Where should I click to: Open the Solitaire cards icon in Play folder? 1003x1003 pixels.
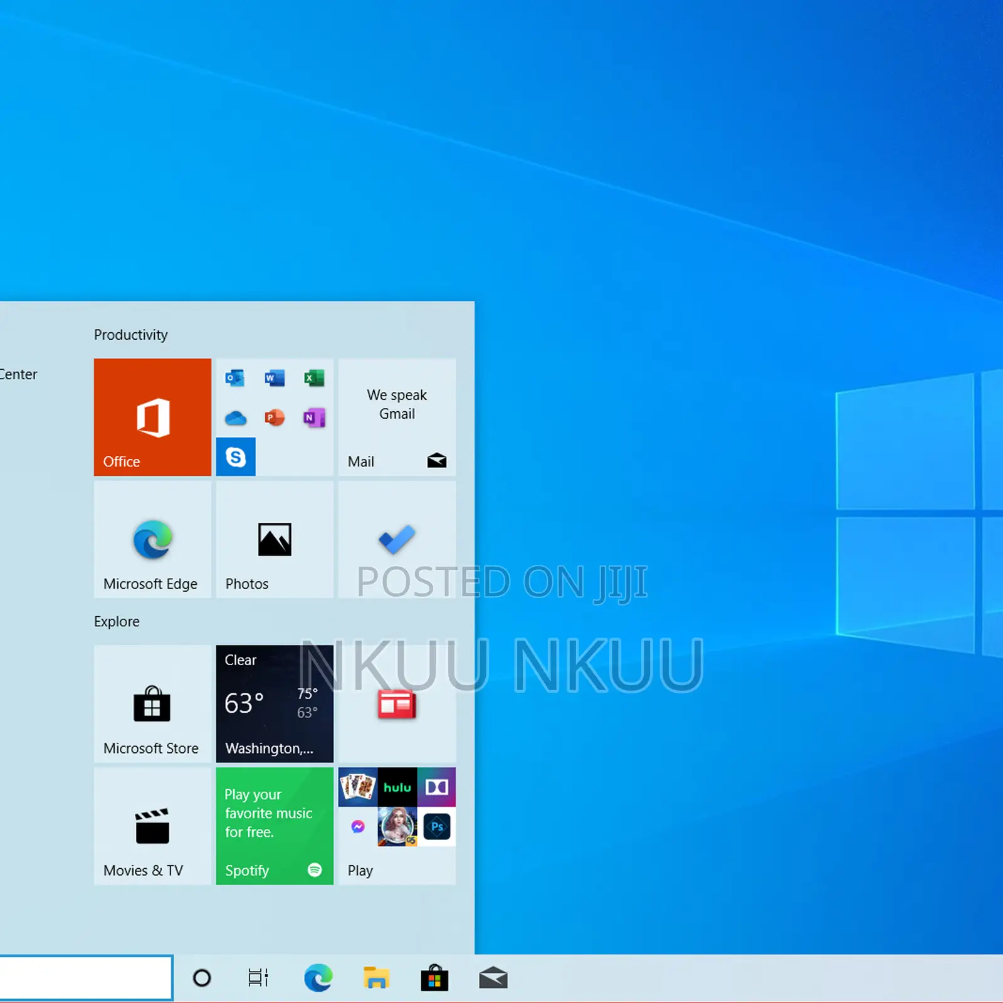click(x=358, y=787)
